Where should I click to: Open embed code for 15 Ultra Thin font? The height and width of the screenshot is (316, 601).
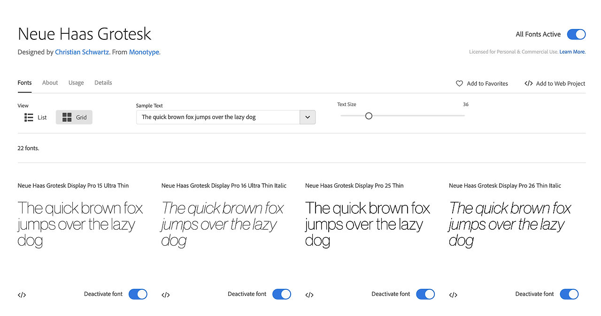point(22,295)
